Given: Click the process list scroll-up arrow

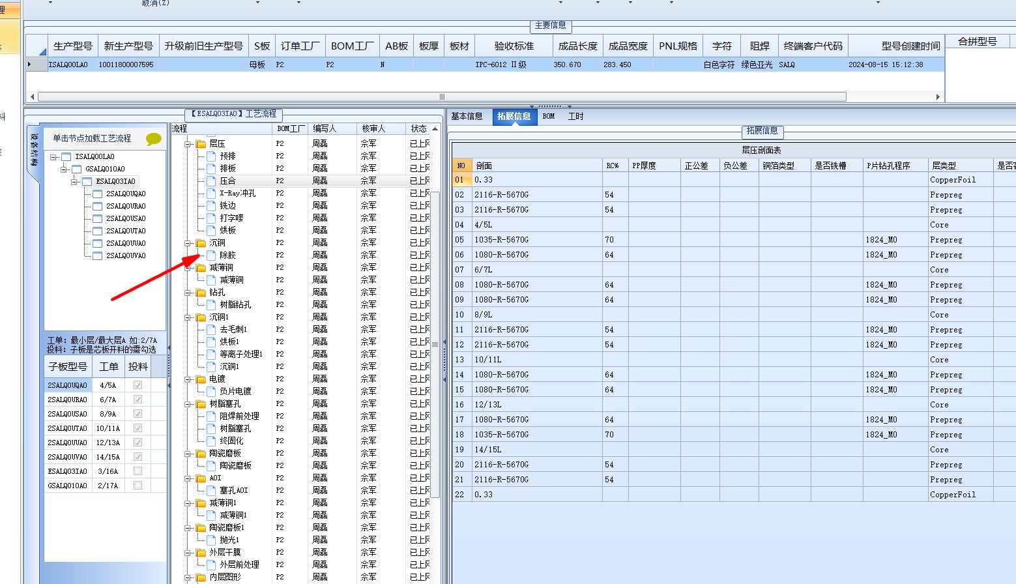Looking at the screenshot, I should pos(435,129).
